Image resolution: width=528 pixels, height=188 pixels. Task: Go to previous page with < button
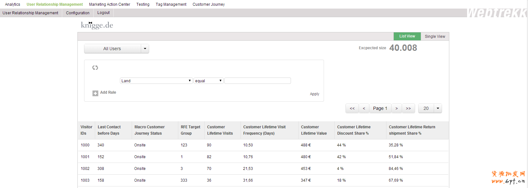(364, 108)
